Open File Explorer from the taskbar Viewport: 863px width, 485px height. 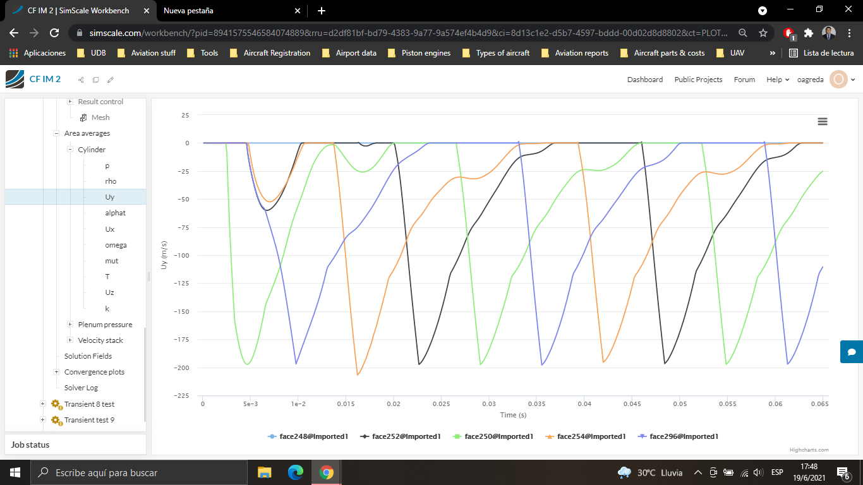point(264,472)
